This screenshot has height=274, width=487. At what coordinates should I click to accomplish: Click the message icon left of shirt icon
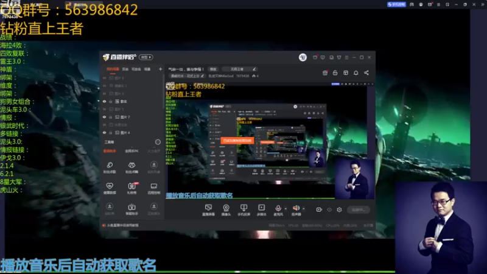click(331, 57)
